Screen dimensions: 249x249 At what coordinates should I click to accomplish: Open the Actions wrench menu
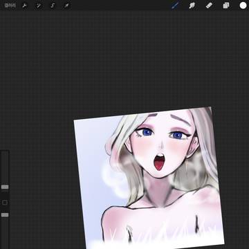coord(24,6)
